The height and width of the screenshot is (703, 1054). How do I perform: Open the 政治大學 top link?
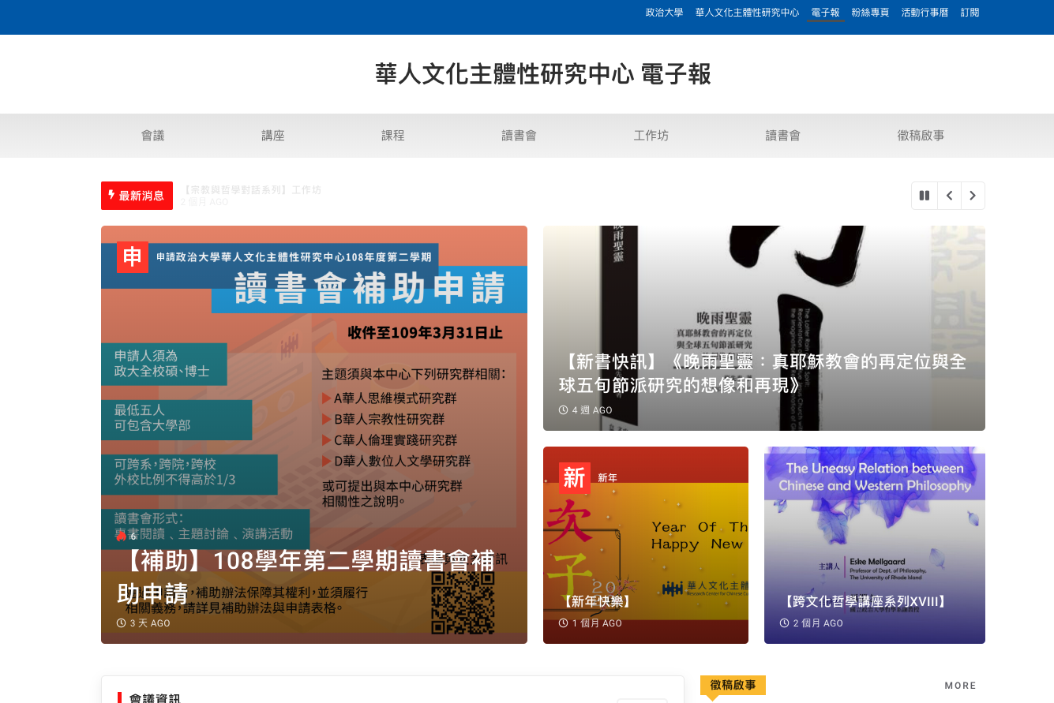[664, 13]
